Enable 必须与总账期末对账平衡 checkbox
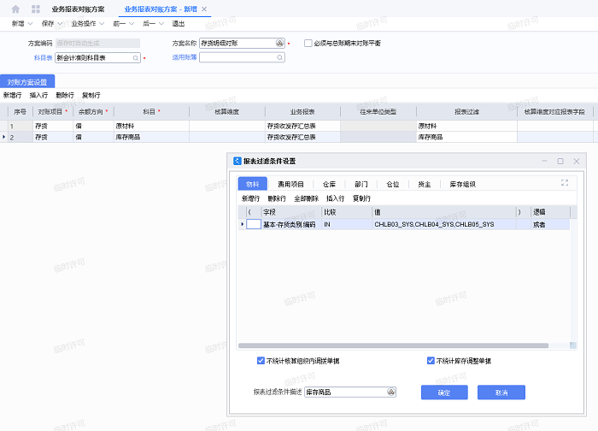Viewport: 598px width, 431px height. pyautogui.click(x=308, y=42)
